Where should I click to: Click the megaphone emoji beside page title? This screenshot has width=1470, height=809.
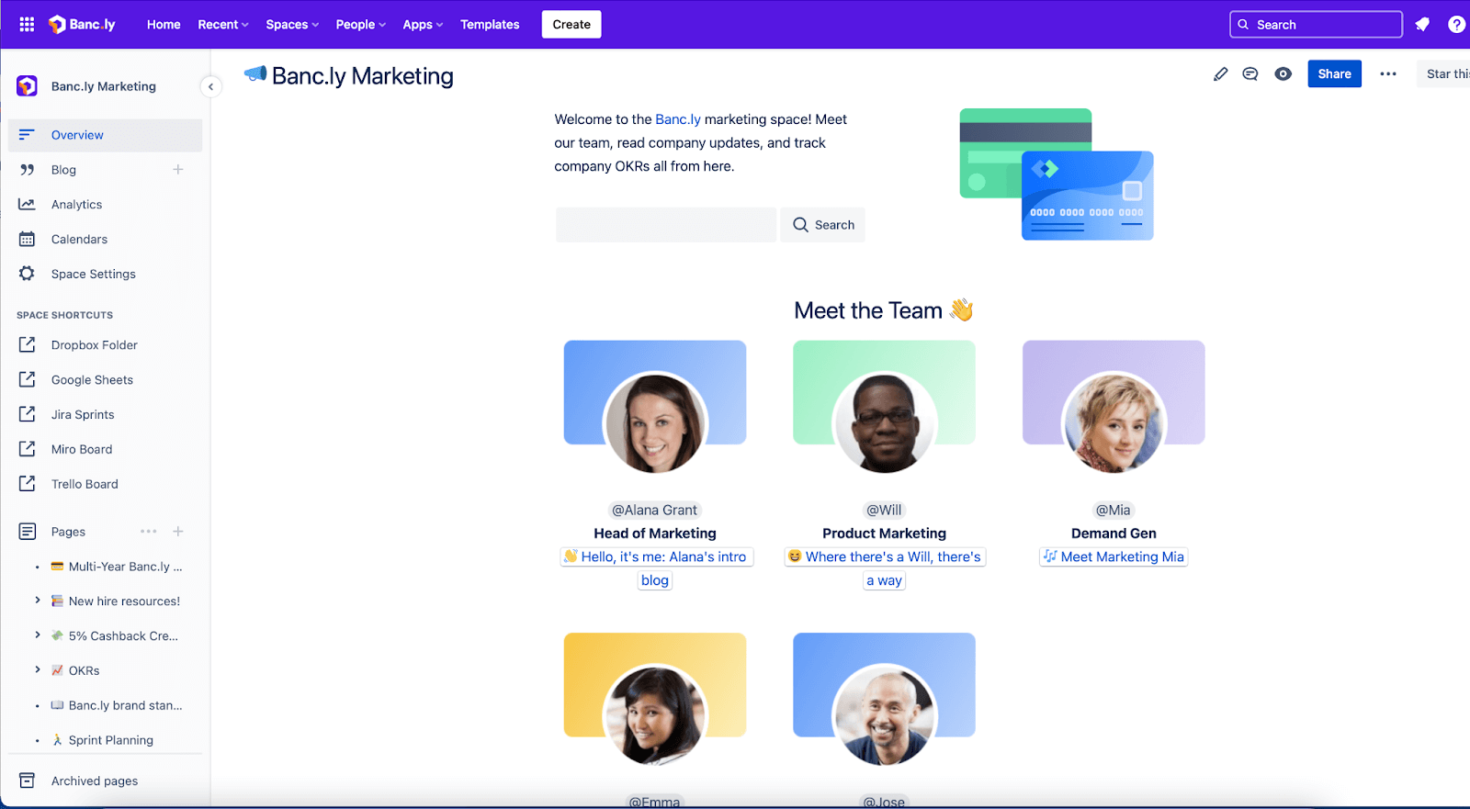tap(255, 74)
